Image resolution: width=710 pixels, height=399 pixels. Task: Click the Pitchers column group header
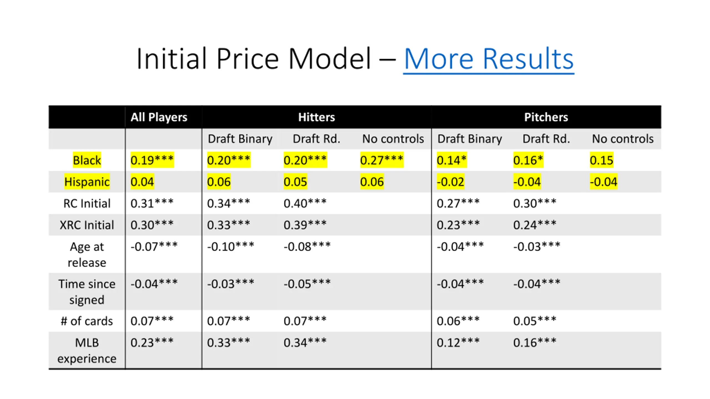pos(546,117)
